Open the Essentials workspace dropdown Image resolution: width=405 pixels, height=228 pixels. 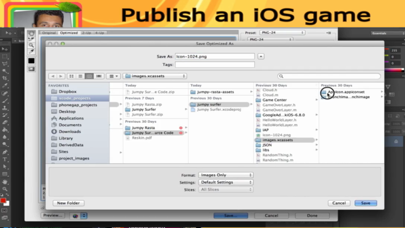pyautogui.click(x=387, y=33)
